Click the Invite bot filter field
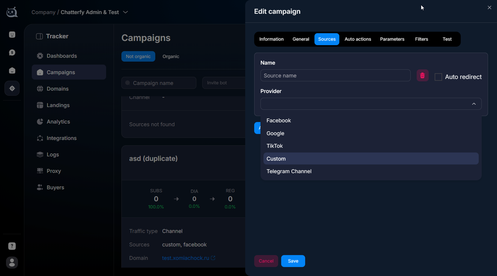The width and height of the screenshot is (497, 276). pyautogui.click(x=224, y=83)
